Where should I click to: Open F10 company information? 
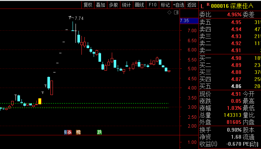click(x=153, y=5)
